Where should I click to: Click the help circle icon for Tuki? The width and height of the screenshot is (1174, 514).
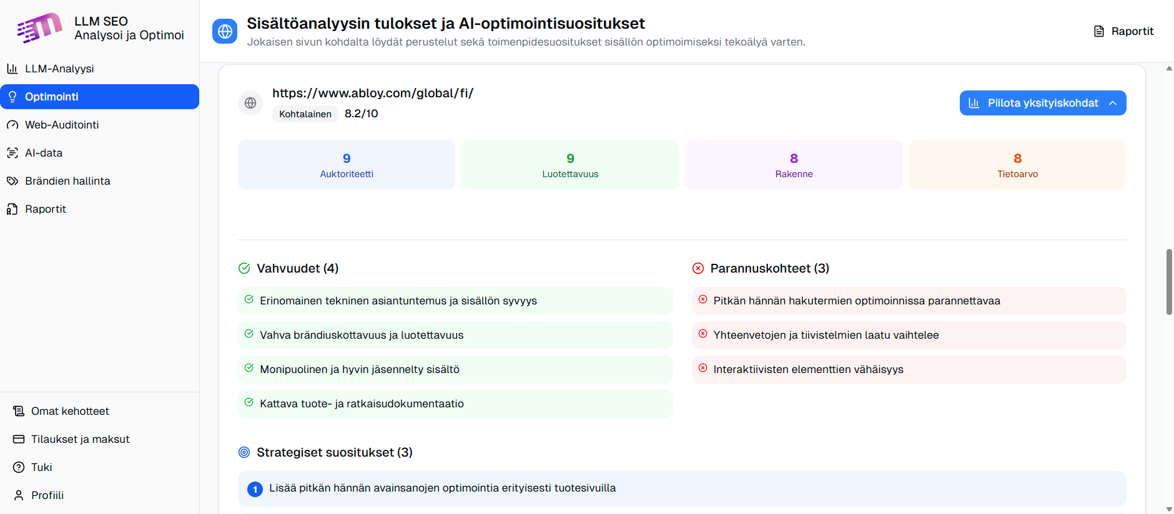(x=19, y=467)
